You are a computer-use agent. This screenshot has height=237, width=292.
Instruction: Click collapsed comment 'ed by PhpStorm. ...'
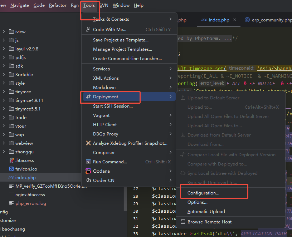click(204, 38)
